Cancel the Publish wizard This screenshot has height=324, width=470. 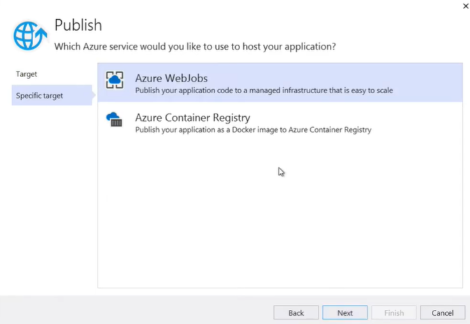click(443, 313)
